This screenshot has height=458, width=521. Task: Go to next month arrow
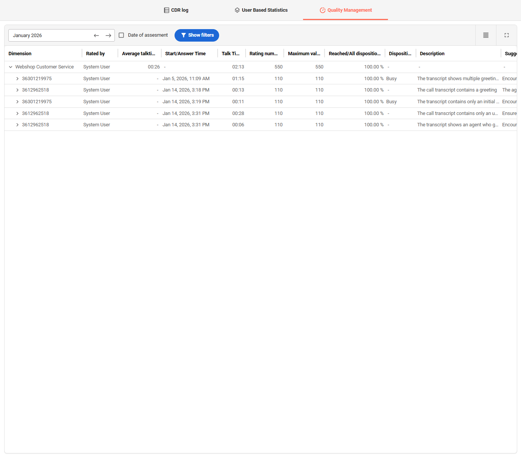pyautogui.click(x=108, y=36)
